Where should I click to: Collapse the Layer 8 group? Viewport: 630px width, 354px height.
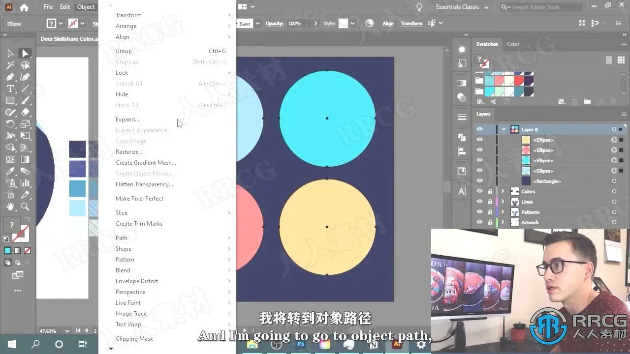click(504, 129)
